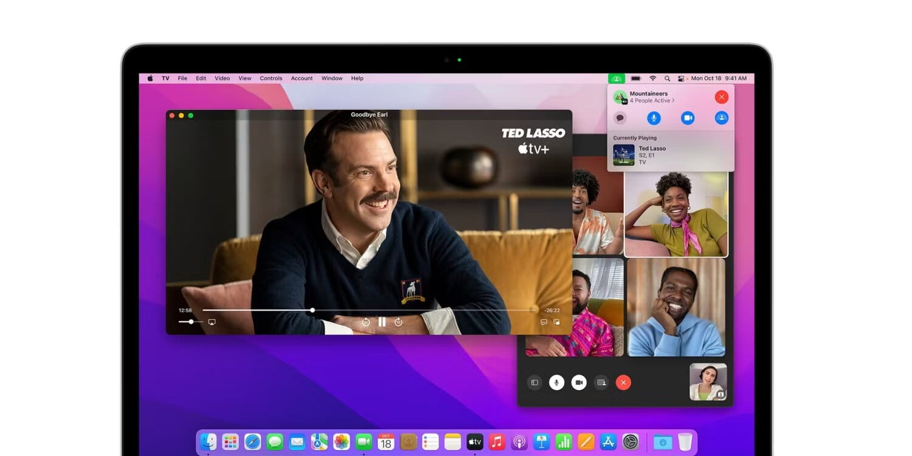End the FaceTime call
912x456 pixels.
pyautogui.click(x=623, y=382)
